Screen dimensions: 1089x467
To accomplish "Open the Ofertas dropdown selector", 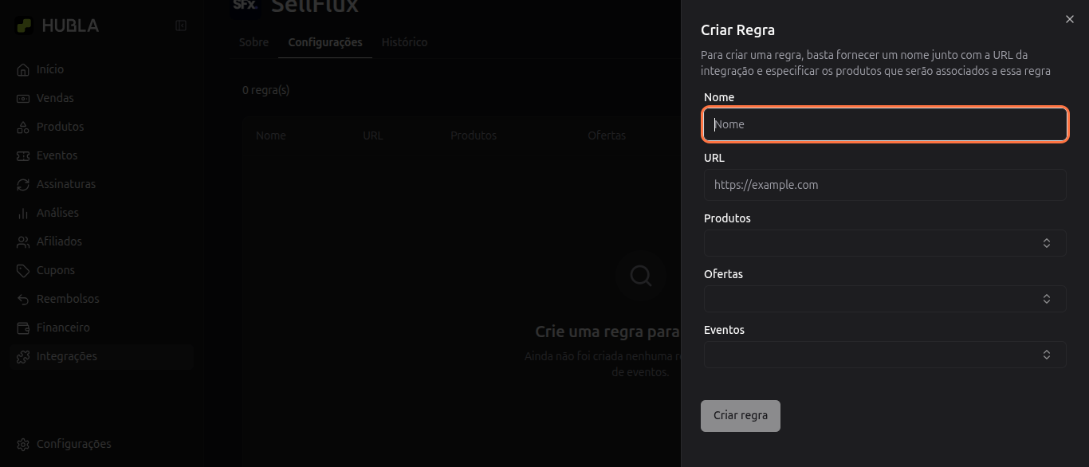I will point(885,299).
